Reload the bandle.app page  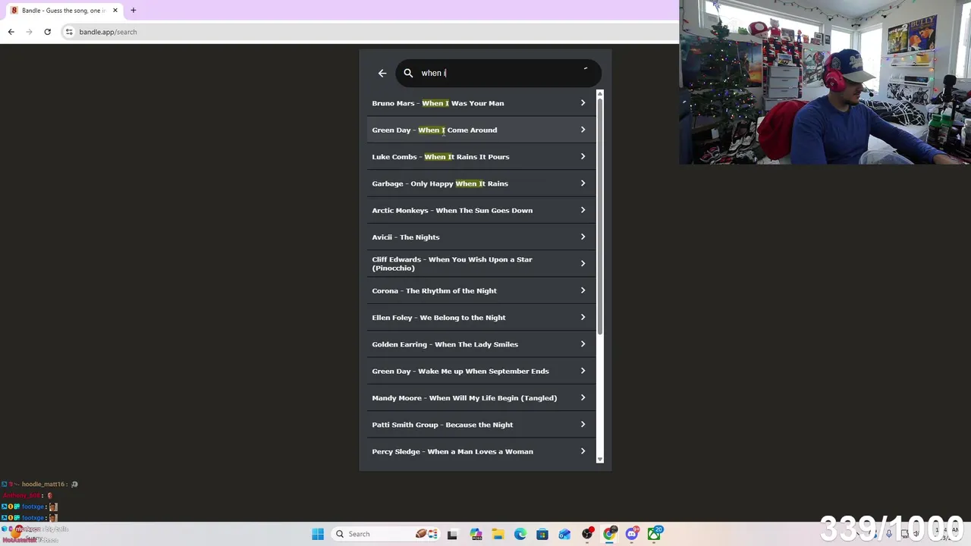point(47,32)
